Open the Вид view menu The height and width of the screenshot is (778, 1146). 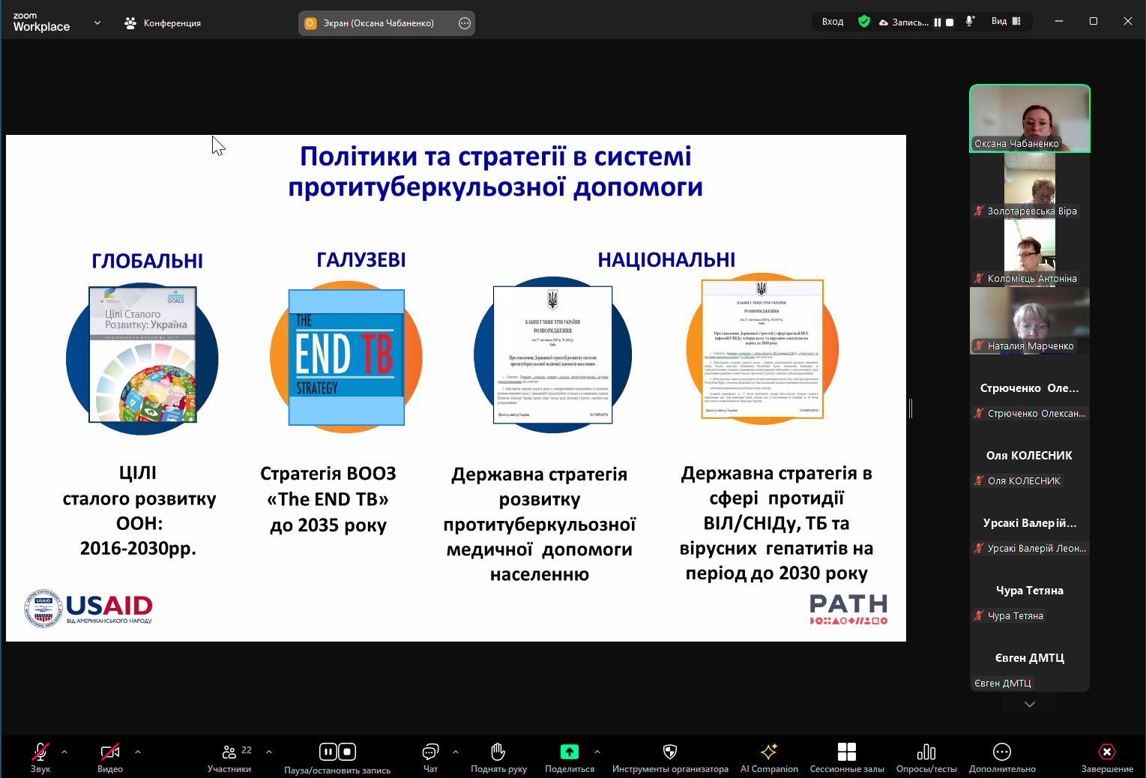click(1006, 22)
